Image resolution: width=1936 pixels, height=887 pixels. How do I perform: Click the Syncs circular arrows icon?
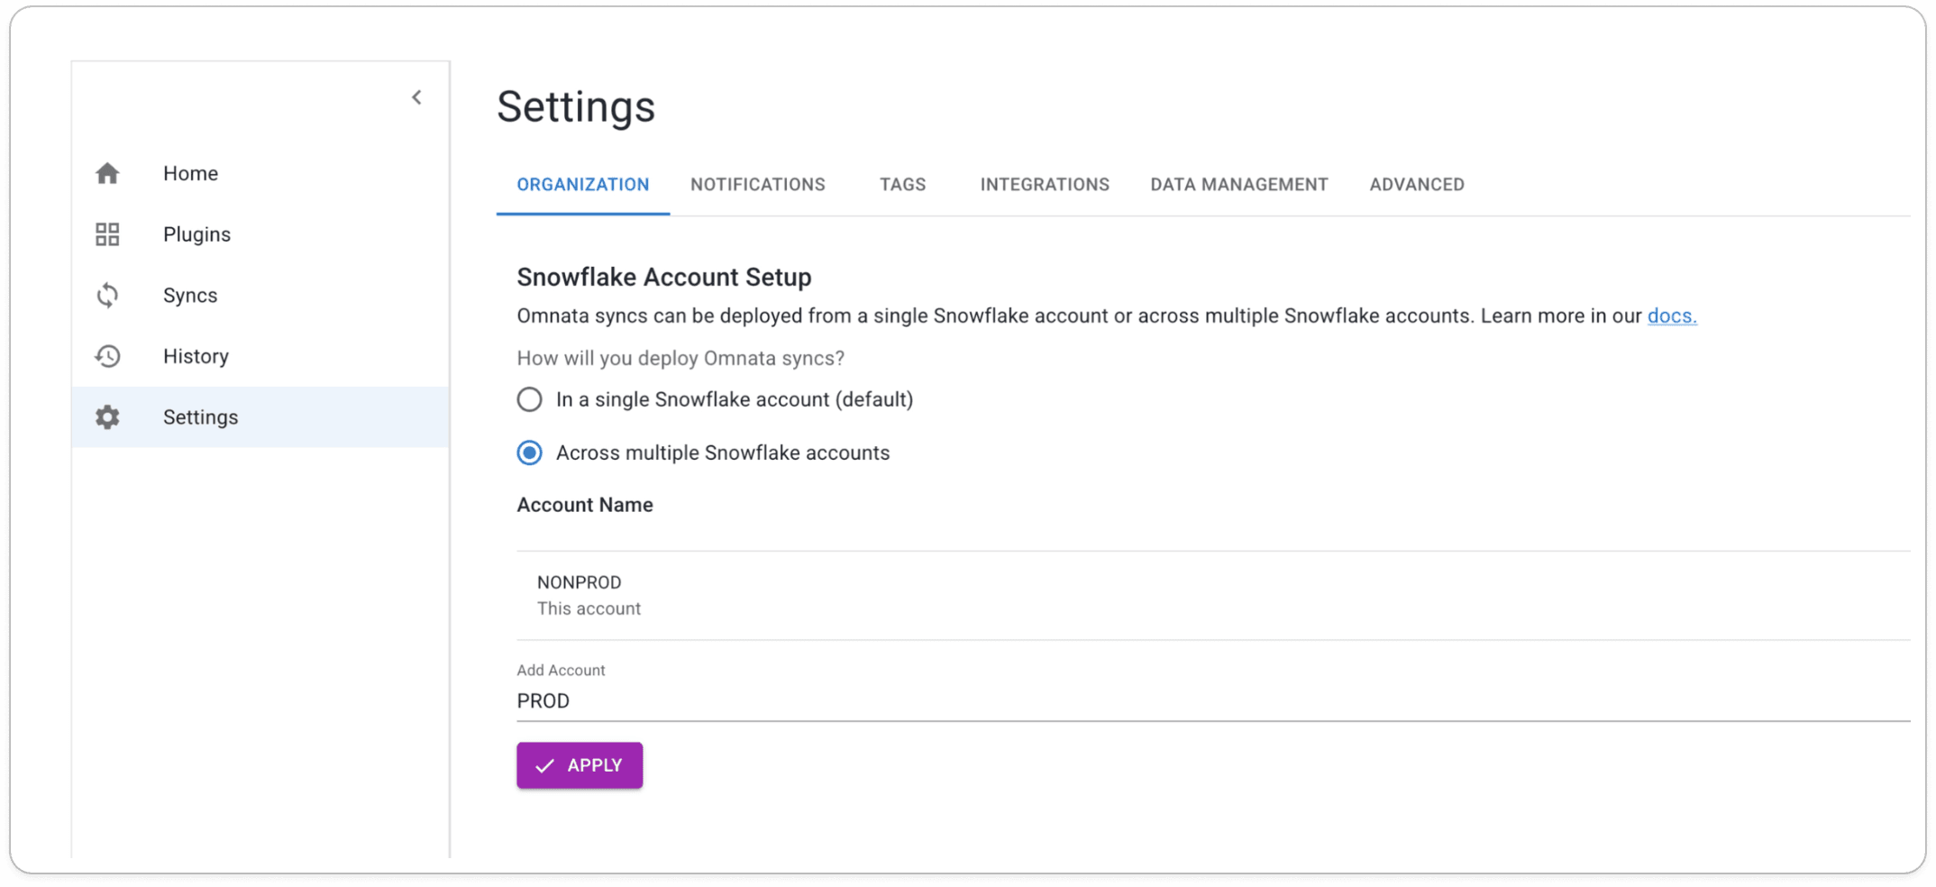108,296
